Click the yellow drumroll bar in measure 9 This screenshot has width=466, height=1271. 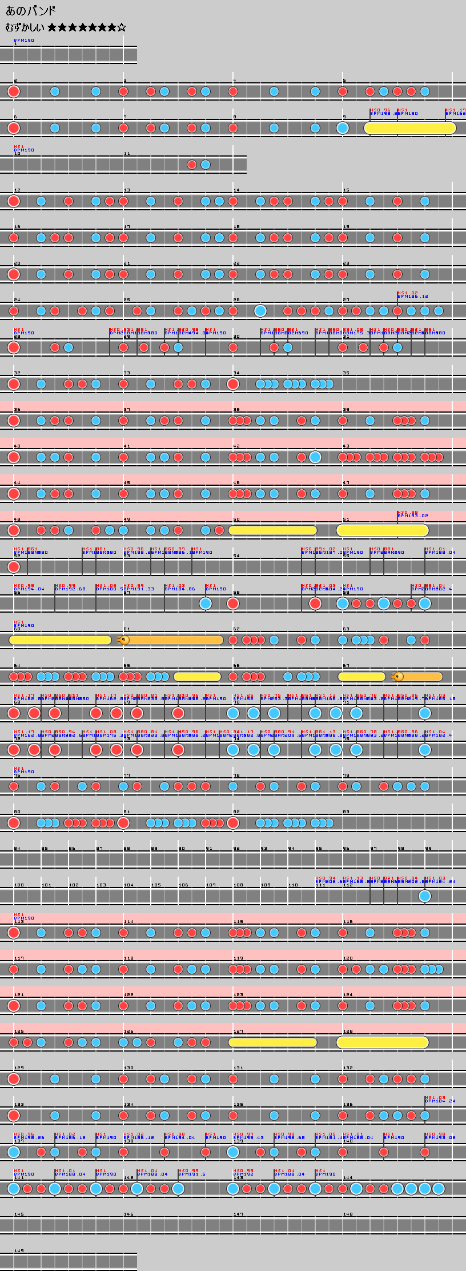[x=410, y=128]
